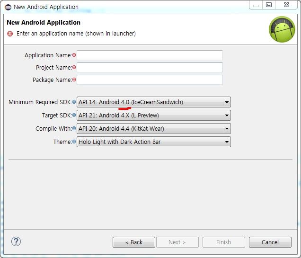
Task: Minimize the New Android Application window
Action: pos(256,5)
